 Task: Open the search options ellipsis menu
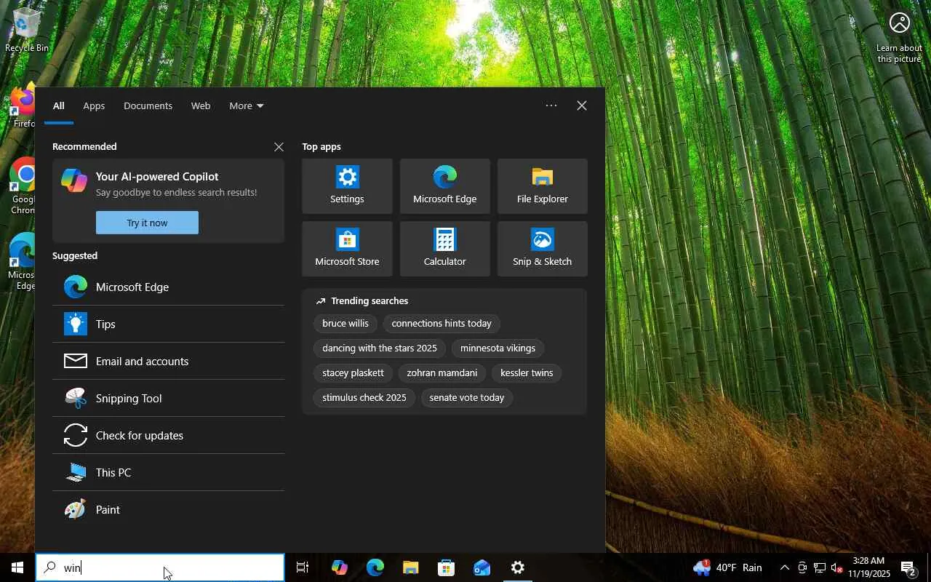point(551,105)
